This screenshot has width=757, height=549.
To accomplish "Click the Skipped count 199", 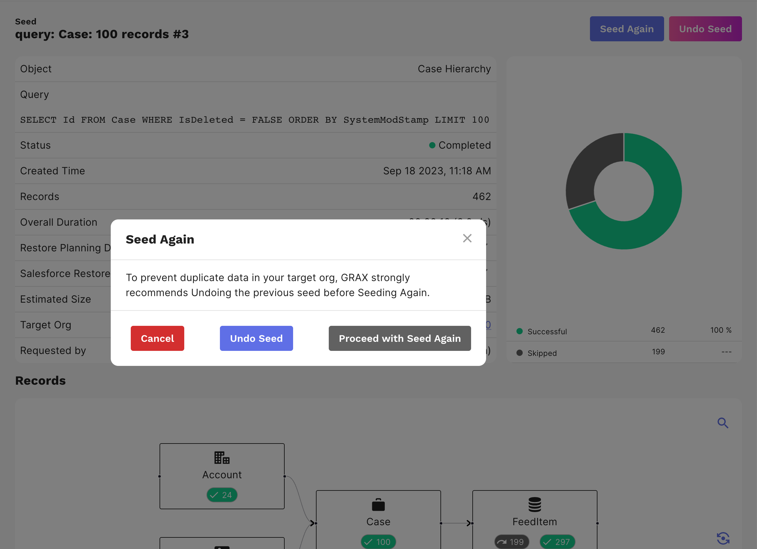I will pos(658,351).
